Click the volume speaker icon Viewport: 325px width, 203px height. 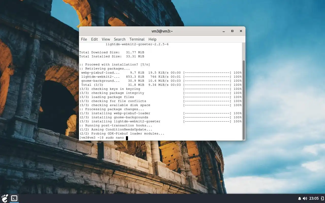click(305, 198)
